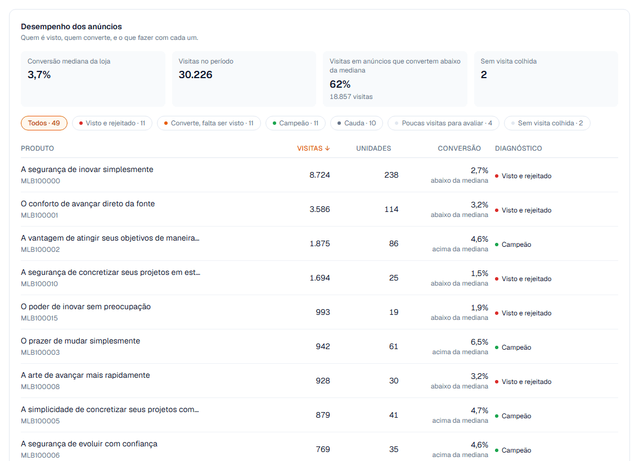Click the 30.226 visits in period value

196,75
